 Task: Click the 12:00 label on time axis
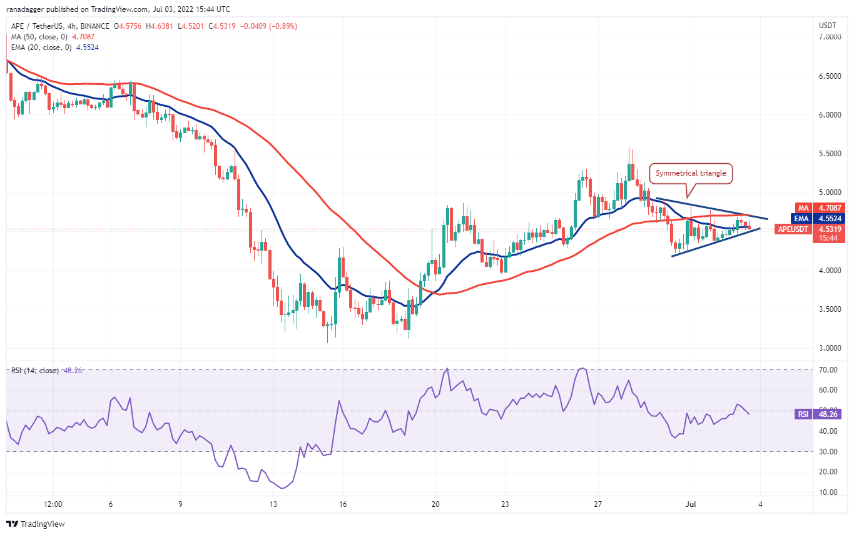53,502
